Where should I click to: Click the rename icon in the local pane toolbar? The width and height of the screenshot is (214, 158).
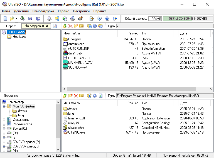coord(82,96)
